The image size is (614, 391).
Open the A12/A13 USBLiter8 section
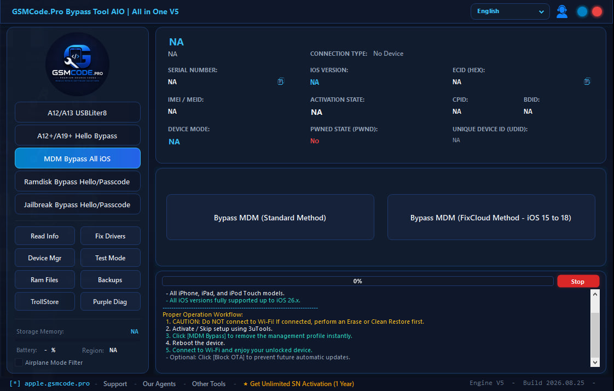[x=78, y=113]
